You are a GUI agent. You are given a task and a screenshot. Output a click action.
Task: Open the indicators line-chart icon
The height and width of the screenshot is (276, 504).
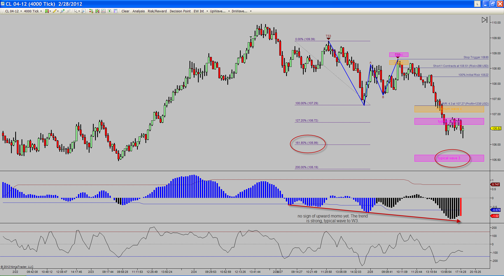pyautogui.click(x=103, y=11)
